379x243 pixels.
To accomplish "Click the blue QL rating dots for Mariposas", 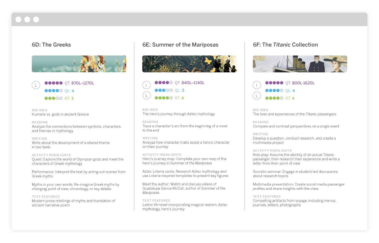I will tap(164, 90).
